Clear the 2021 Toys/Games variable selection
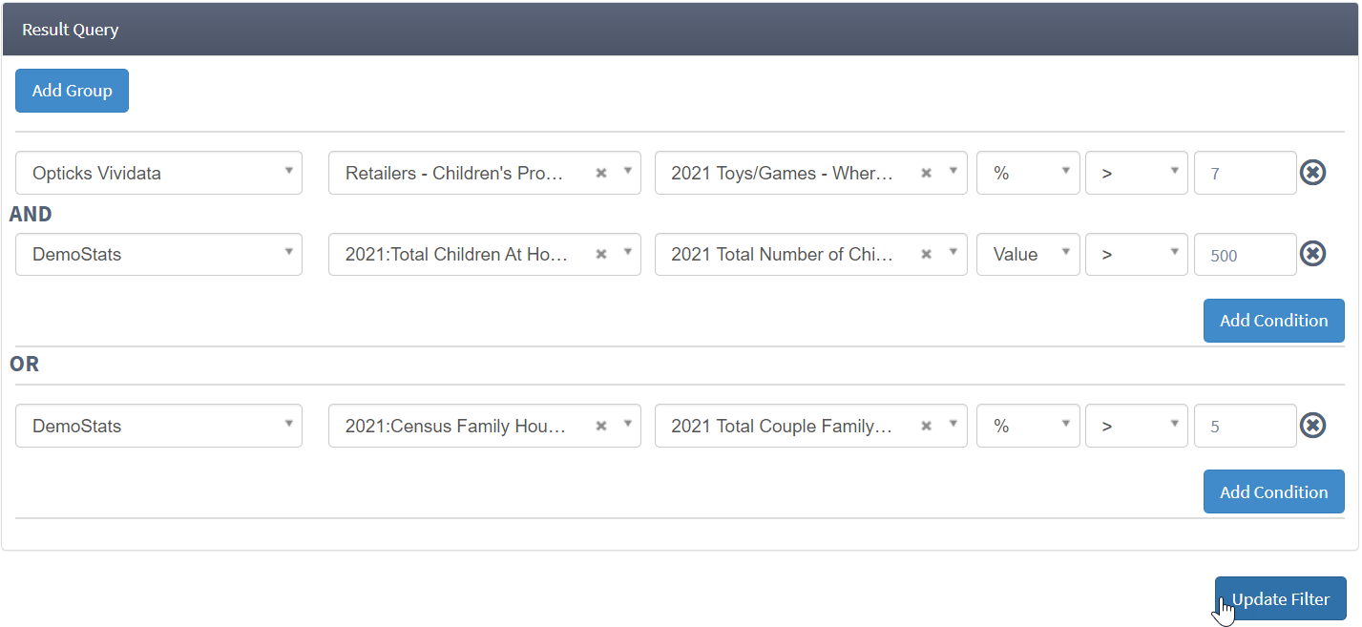The height and width of the screenshot is (627, 1362). pos(926,173)
